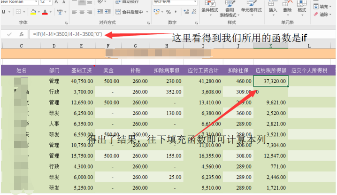Apply yellow fill color bucket
Viewport: 337px width, 195px height.
(x=33, y=12)
